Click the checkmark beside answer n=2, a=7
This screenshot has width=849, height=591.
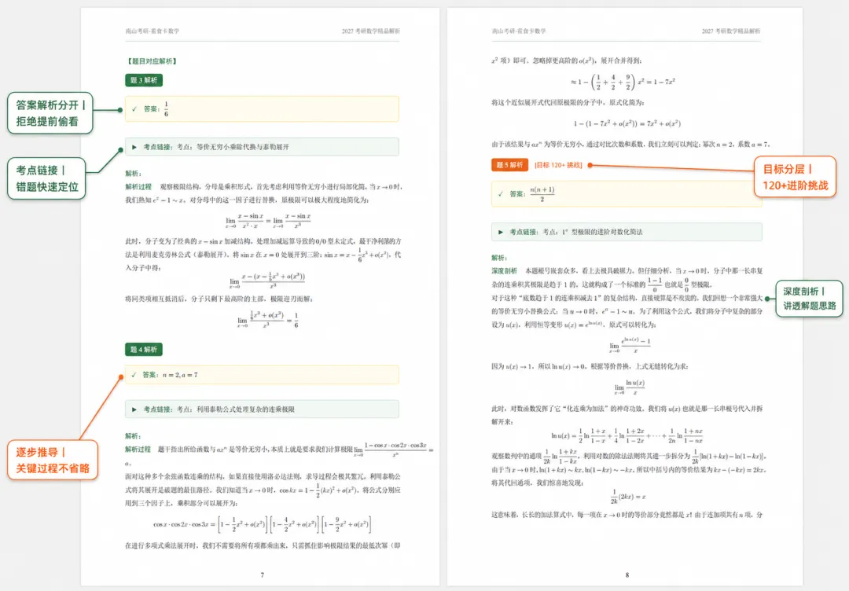(x=134, y=375)
